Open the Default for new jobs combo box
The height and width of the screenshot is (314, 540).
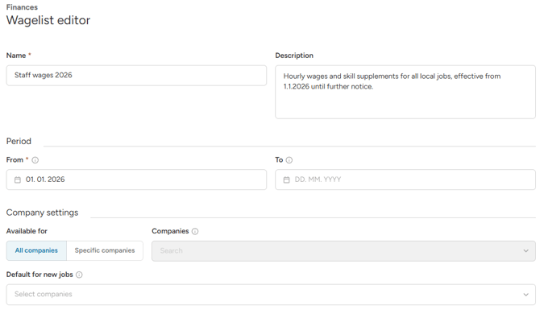coord(271,295)
